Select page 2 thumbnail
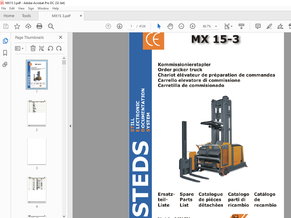 click(x=37, y=113)
